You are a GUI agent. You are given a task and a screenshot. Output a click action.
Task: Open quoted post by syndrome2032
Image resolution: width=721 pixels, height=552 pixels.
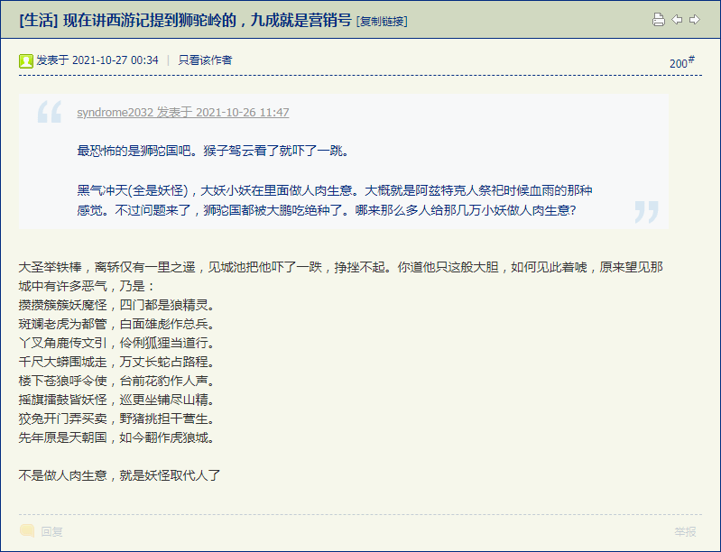[x=183, y=112]
